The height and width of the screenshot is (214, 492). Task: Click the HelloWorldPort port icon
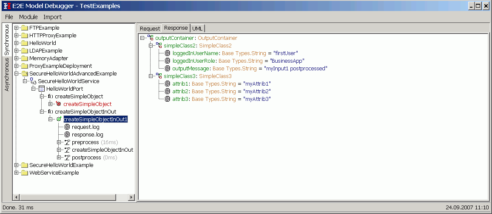42,89
